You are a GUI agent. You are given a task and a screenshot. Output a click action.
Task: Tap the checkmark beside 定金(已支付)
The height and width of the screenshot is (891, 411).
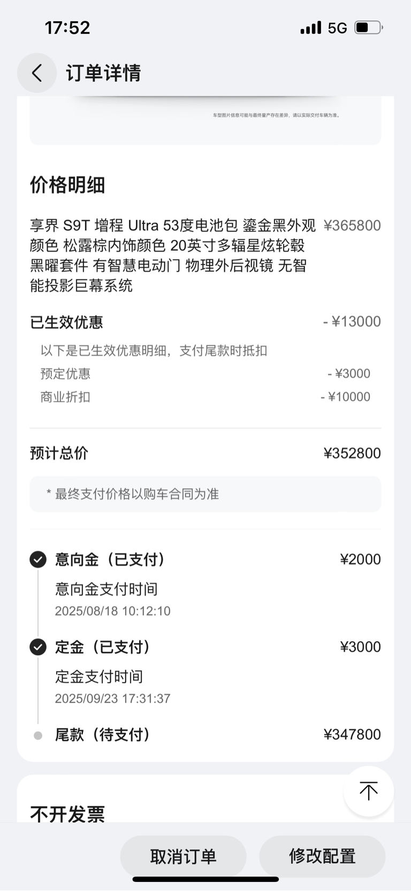point(38,647)
